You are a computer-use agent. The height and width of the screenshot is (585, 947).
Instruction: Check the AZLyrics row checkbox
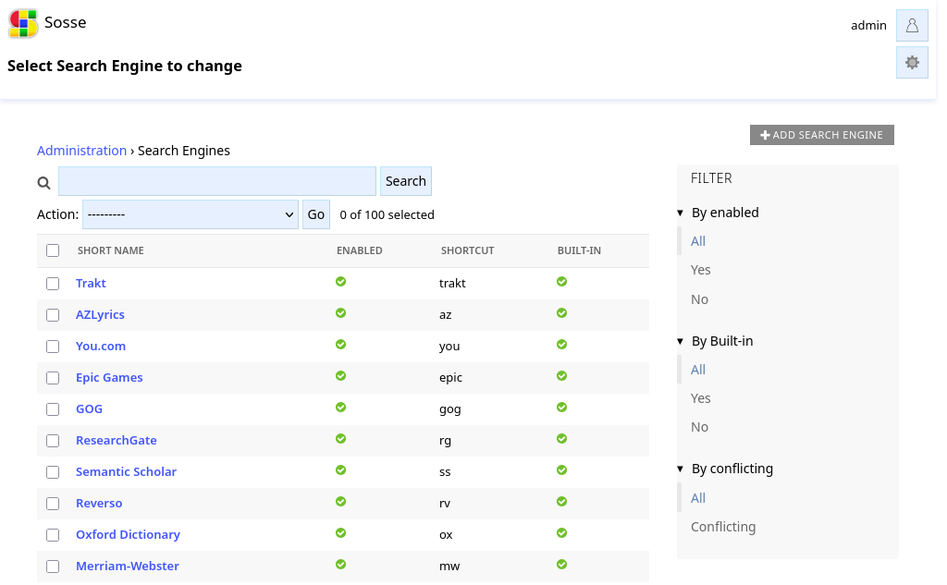[53, 315]
